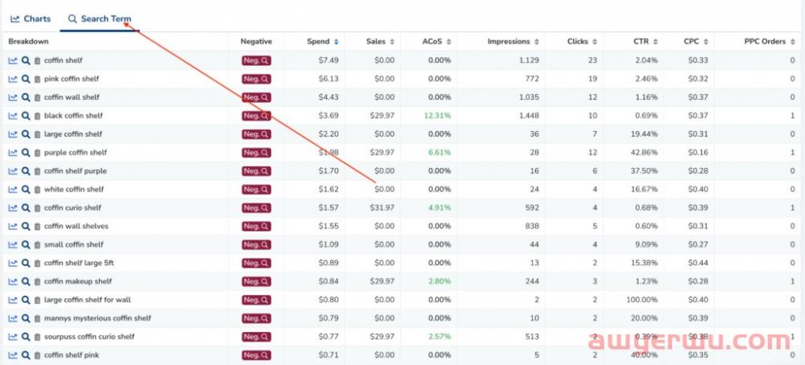Click trash icon for coffin curio shelf
Viewport: 805px width, 365px height.
click(37, 208)
